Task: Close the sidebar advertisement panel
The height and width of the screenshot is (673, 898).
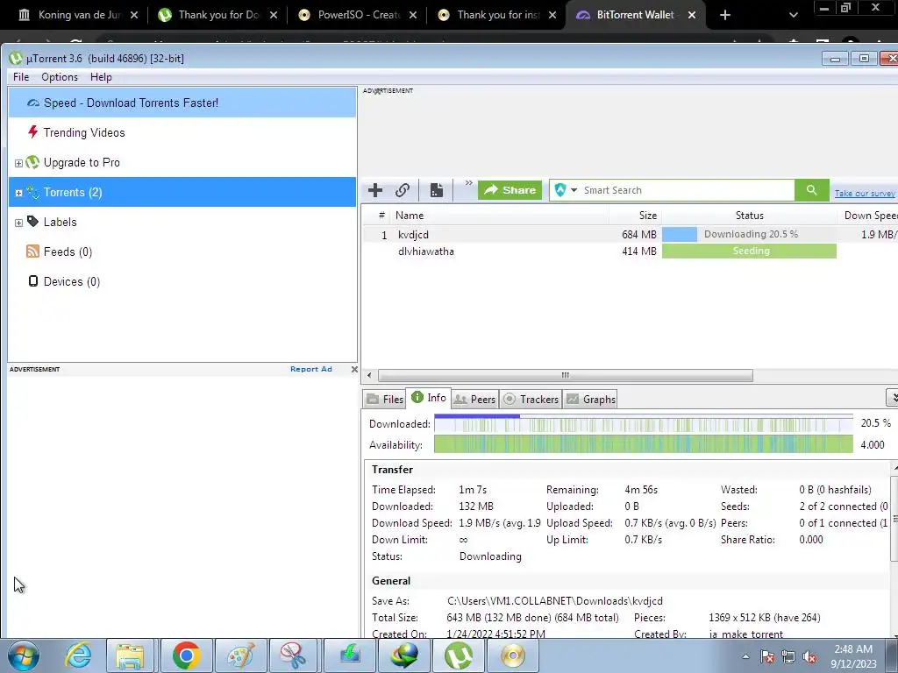Action: pos(354,369)
